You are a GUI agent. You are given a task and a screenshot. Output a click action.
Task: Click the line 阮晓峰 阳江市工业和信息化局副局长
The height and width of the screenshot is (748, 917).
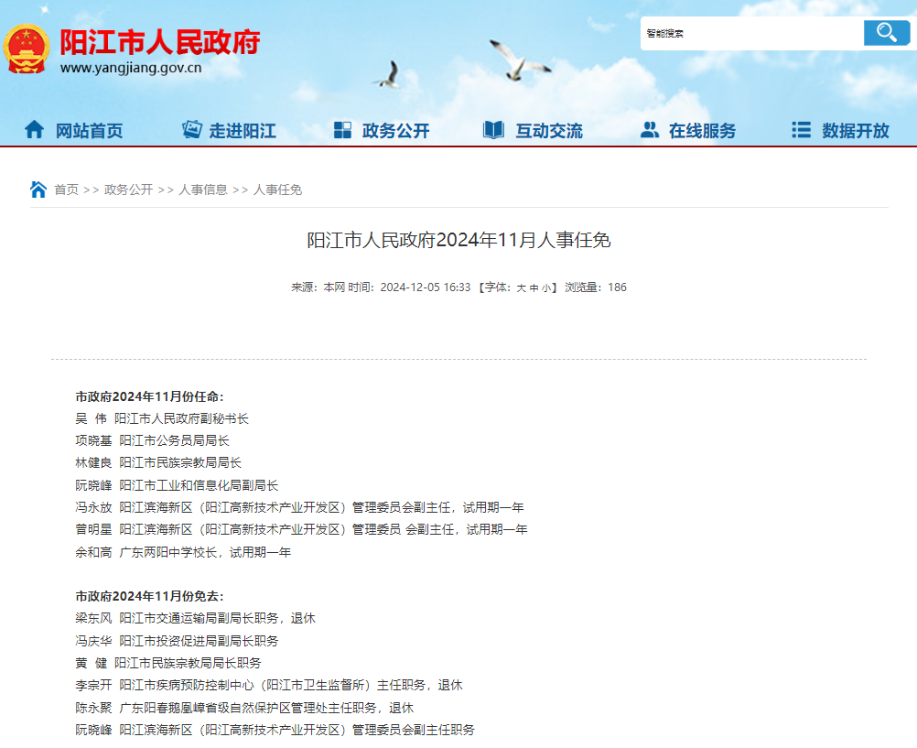coord(177,485)
